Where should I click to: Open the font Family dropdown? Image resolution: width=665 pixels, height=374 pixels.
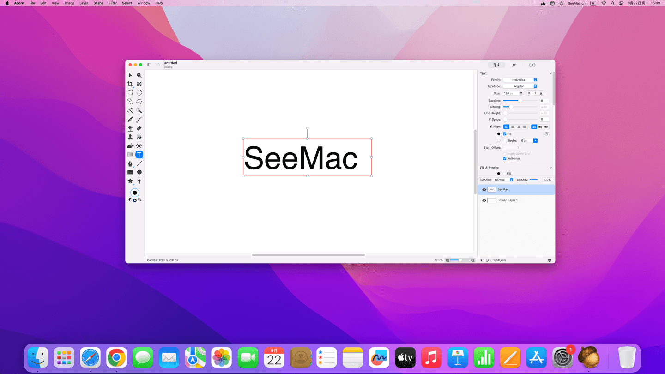[520, 80]
